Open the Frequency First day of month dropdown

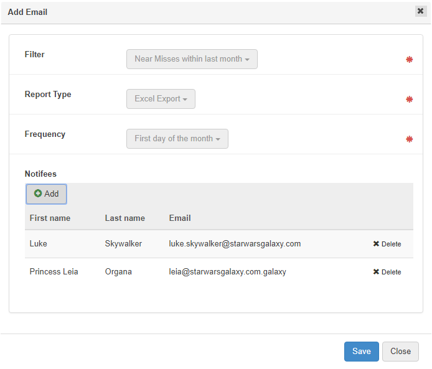pos(177,139)
